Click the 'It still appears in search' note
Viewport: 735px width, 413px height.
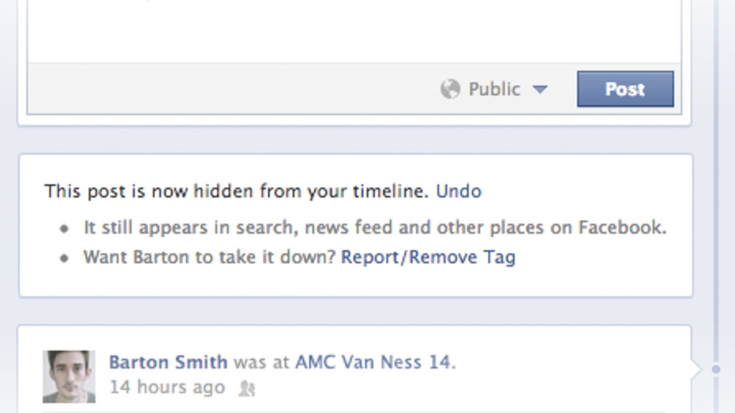375,228
